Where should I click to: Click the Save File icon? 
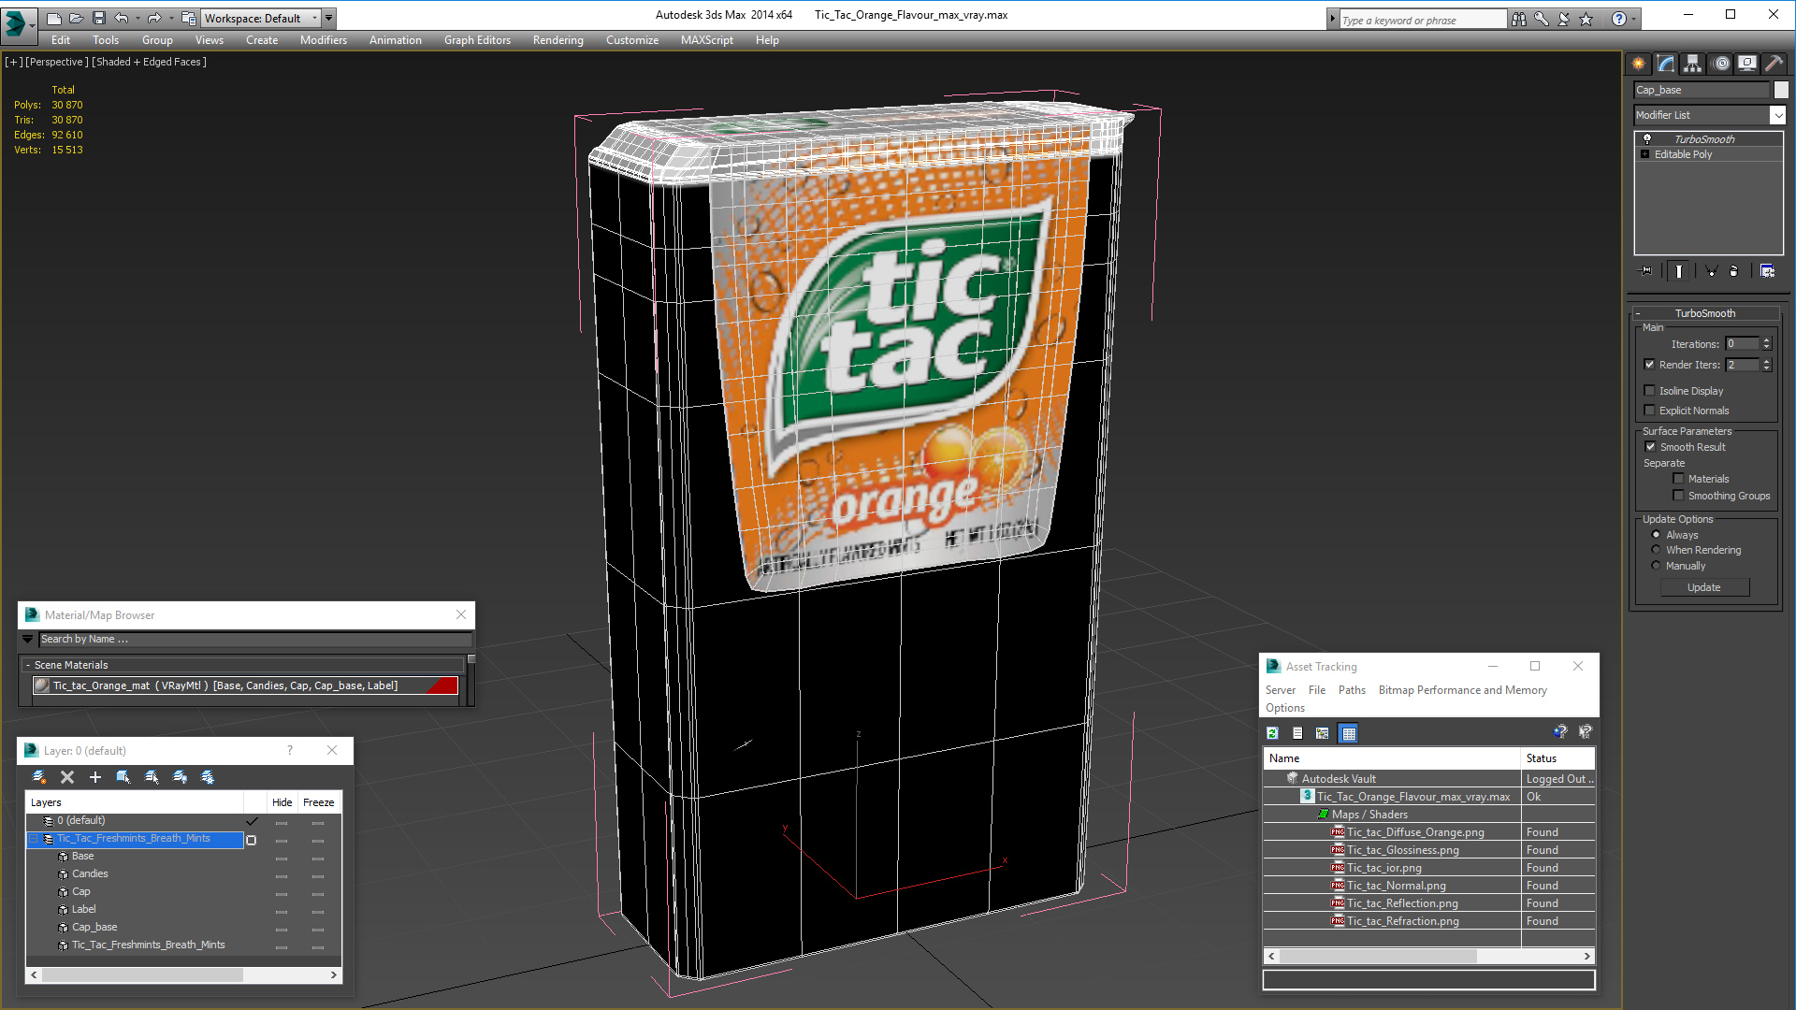pos(98,18)
